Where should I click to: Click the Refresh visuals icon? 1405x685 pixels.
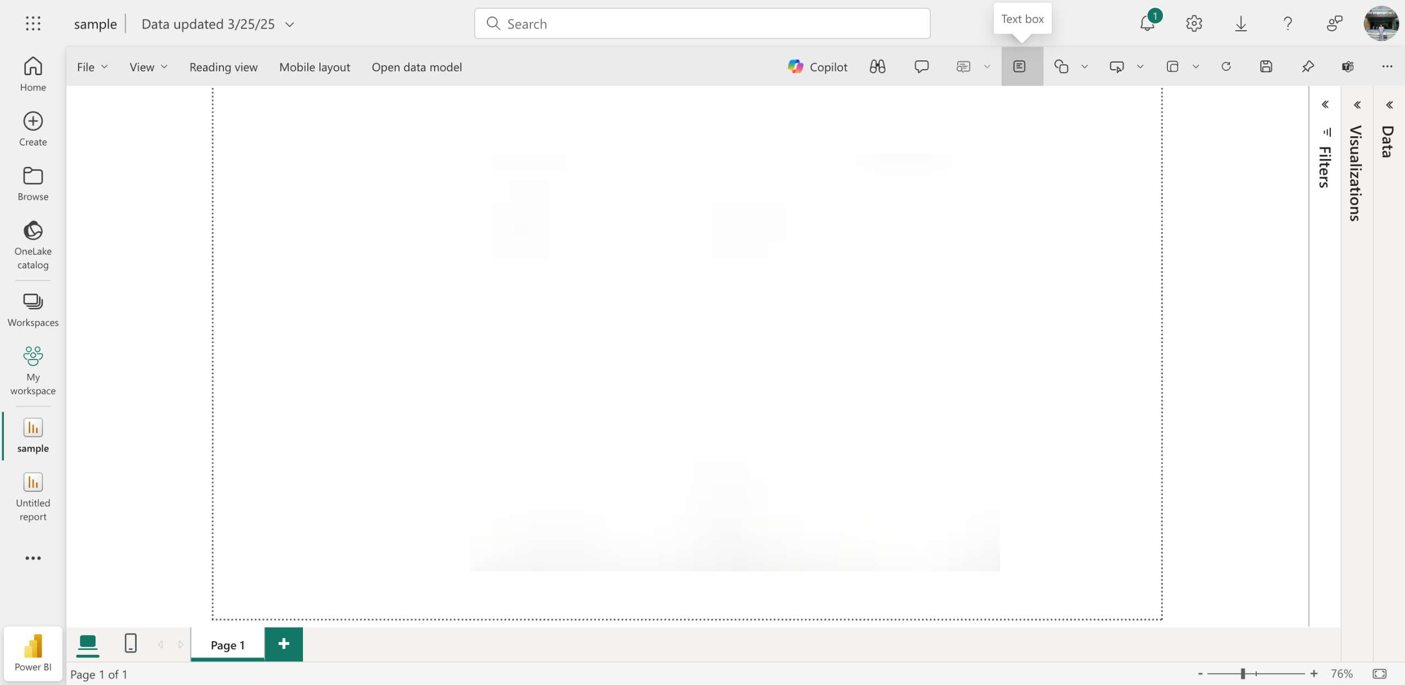click(x=1226, y=67)
